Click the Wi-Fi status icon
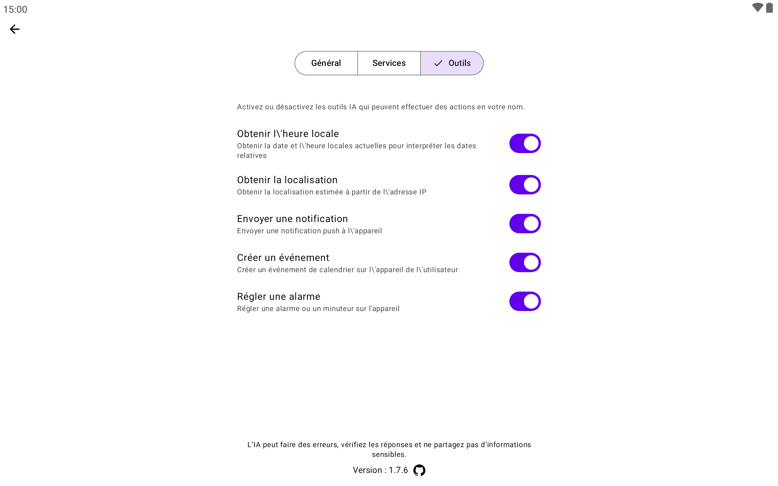 pyautogui.click(x=757, y=8)
